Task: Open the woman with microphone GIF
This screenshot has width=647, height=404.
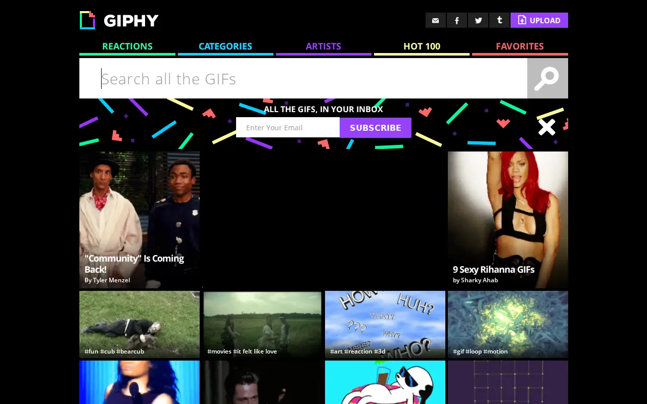Action: coord(140,382)
